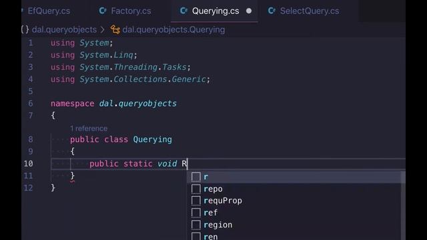This screenshot has width=427, height=240.
Task: Choose the 'requProp' suggestion
Action: [294, 201]
